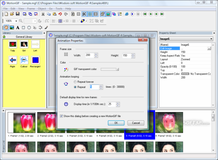Screen dimensions: 218x160
Task: Open the Object menu
Action: pyautogui.click(x=42, y=9)
